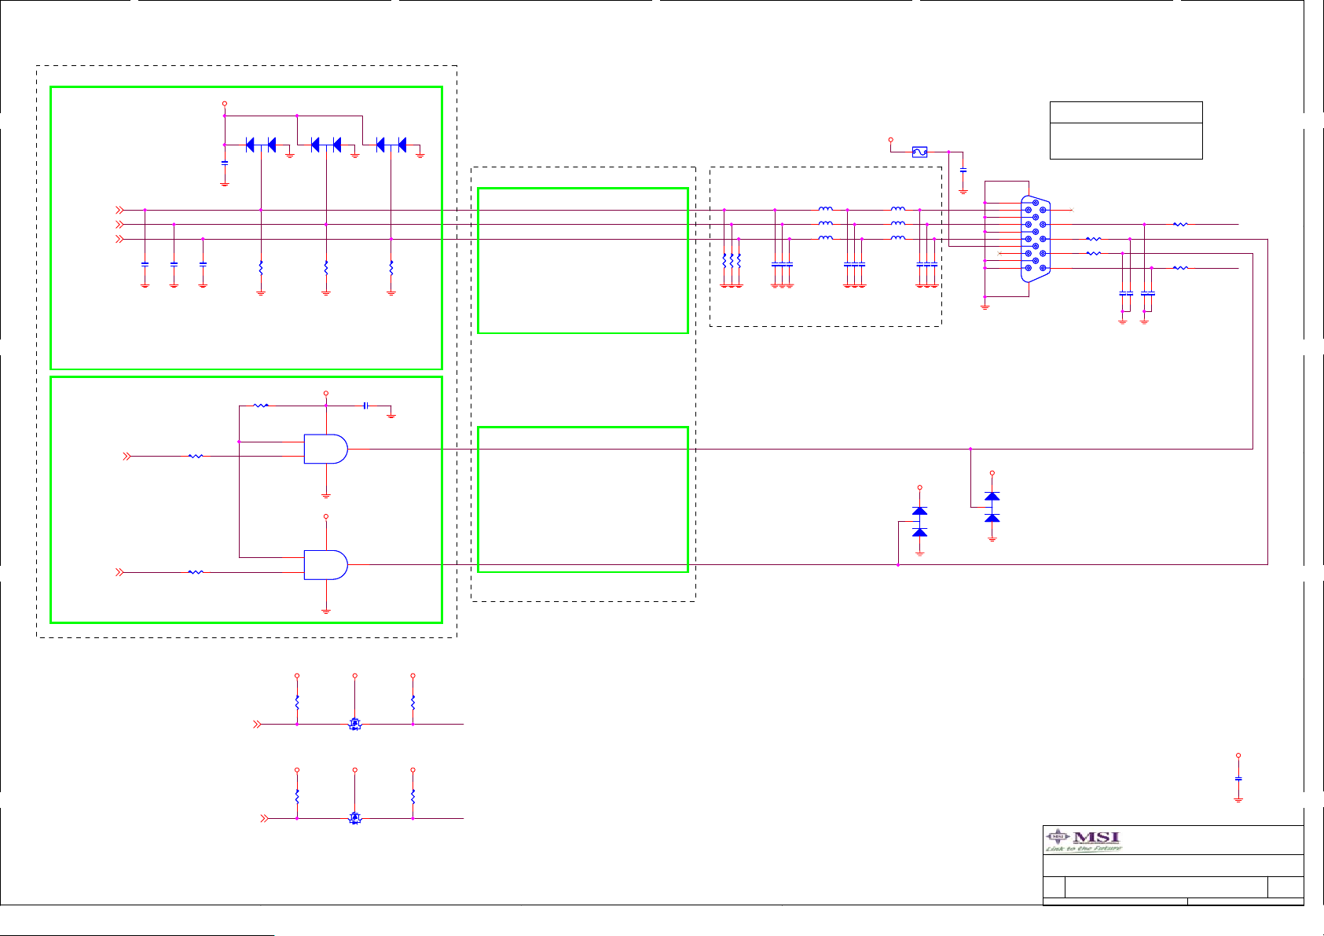Select the capacitor under the top-left power terminal
Screen dimensions: 1324x936
(225, 163)
